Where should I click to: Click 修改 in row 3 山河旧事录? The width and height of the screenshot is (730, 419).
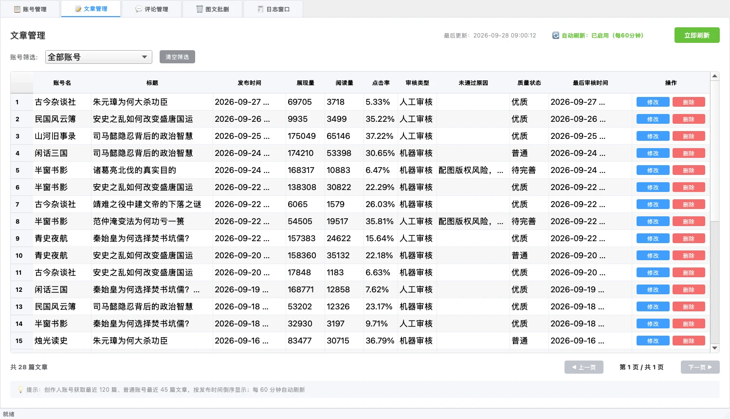(653, 136)
